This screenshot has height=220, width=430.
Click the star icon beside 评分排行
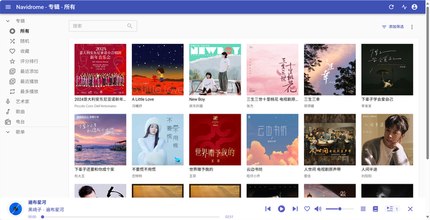click(12, 61)
